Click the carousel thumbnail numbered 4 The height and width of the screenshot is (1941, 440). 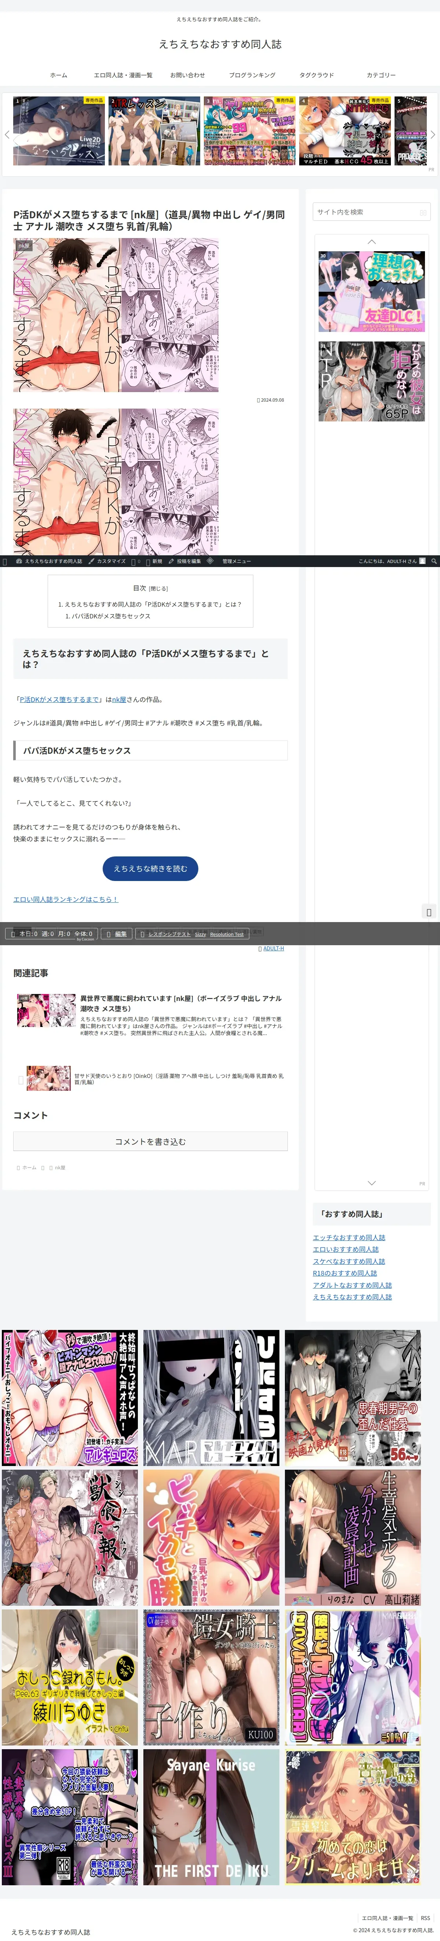tap(345, 130)
